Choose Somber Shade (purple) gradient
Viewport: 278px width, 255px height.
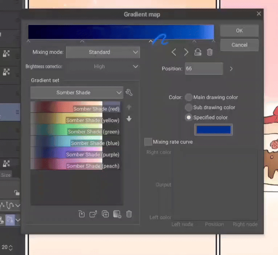click(x=75, y=153)
